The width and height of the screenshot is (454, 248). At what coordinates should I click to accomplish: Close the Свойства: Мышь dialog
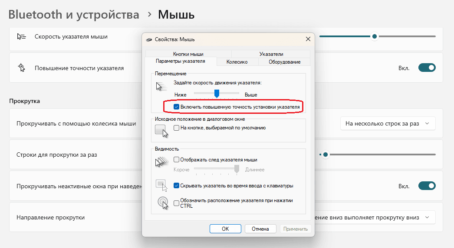(x=308, y=39)
